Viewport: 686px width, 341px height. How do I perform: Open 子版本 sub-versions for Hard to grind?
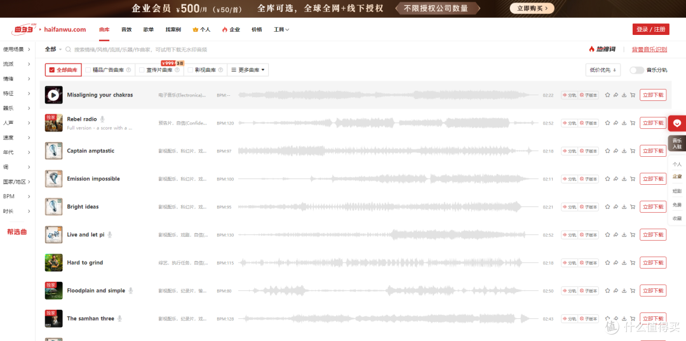tap(588, 263)
